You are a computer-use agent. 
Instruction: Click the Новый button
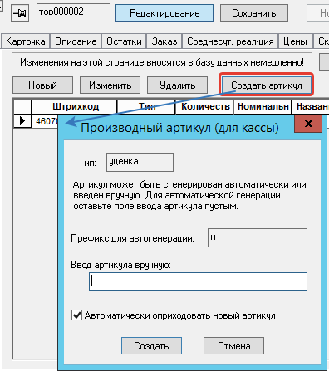point(42,85)
